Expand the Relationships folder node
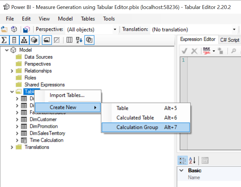This screenshot has height=187, width=241. coord(12,71)
